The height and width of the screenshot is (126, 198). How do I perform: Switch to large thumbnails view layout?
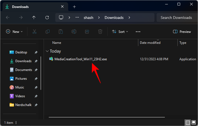pos(194,122)
